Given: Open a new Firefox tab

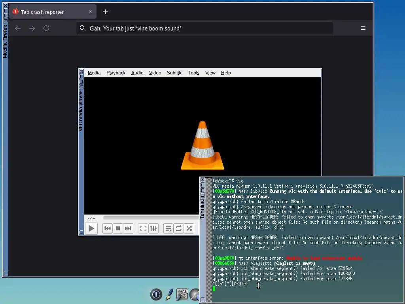Looking at the screenshot, I should point(105,12).
